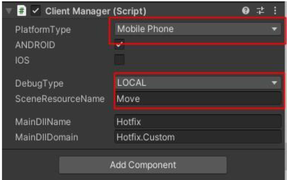287x180 pixels.
Task: Expand the DebugType LOCAL dropdown
Action: click(197, 83)
